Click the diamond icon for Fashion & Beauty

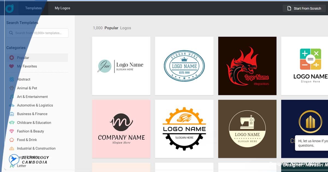click(x=11, y=131)
